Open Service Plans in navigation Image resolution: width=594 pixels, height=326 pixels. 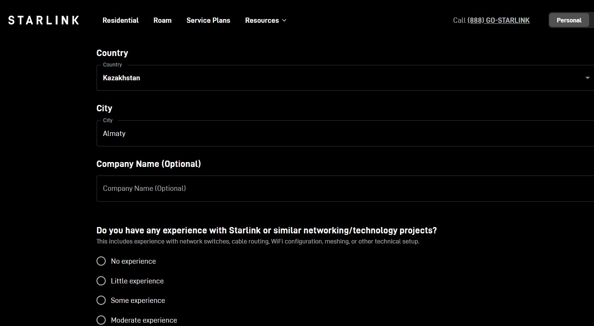(208, 20)
